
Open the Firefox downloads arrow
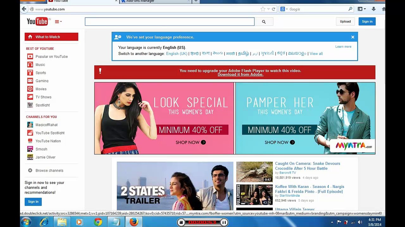click(374, 9)
